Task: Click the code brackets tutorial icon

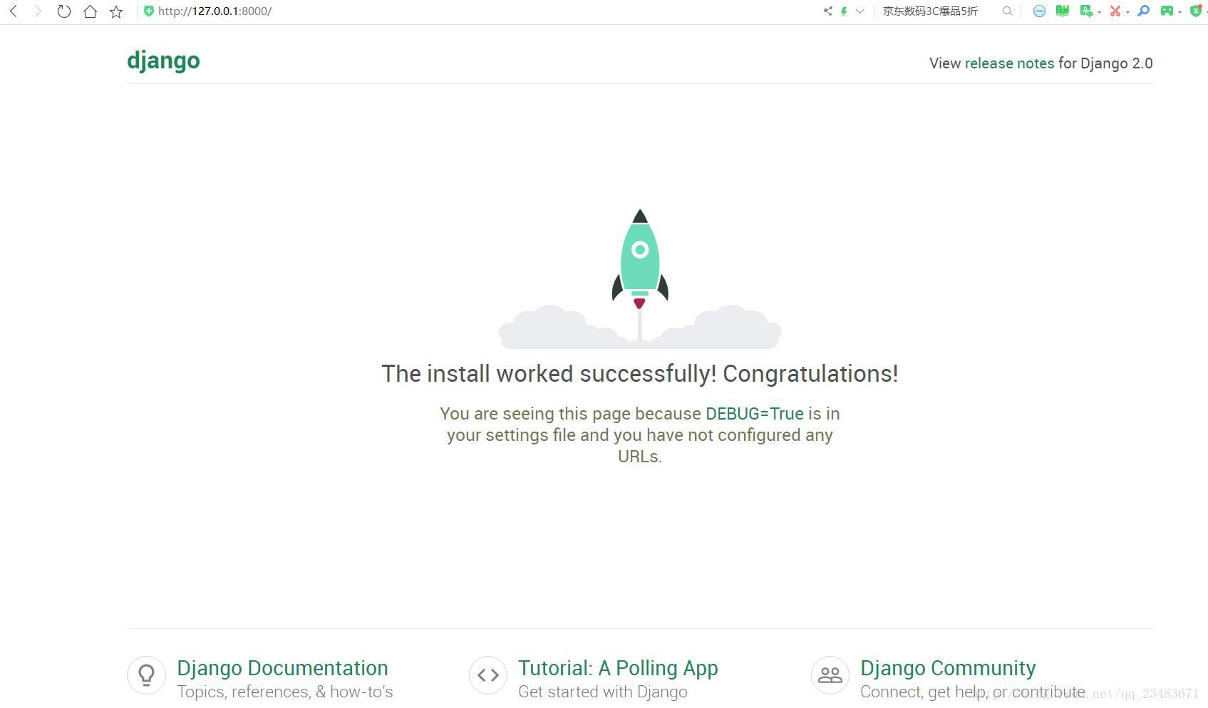Action: pos(488,675)
